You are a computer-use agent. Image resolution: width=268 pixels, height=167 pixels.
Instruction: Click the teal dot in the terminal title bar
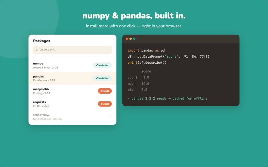point(134,39)
